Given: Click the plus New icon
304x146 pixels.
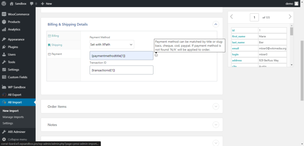Looking at the screenshot, I should coord(43,3).
